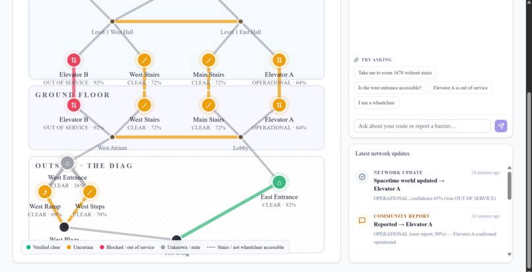Select the Ground Floor Elevator B node
Viewport: 532px width, 272px height.
click(74, 105)
